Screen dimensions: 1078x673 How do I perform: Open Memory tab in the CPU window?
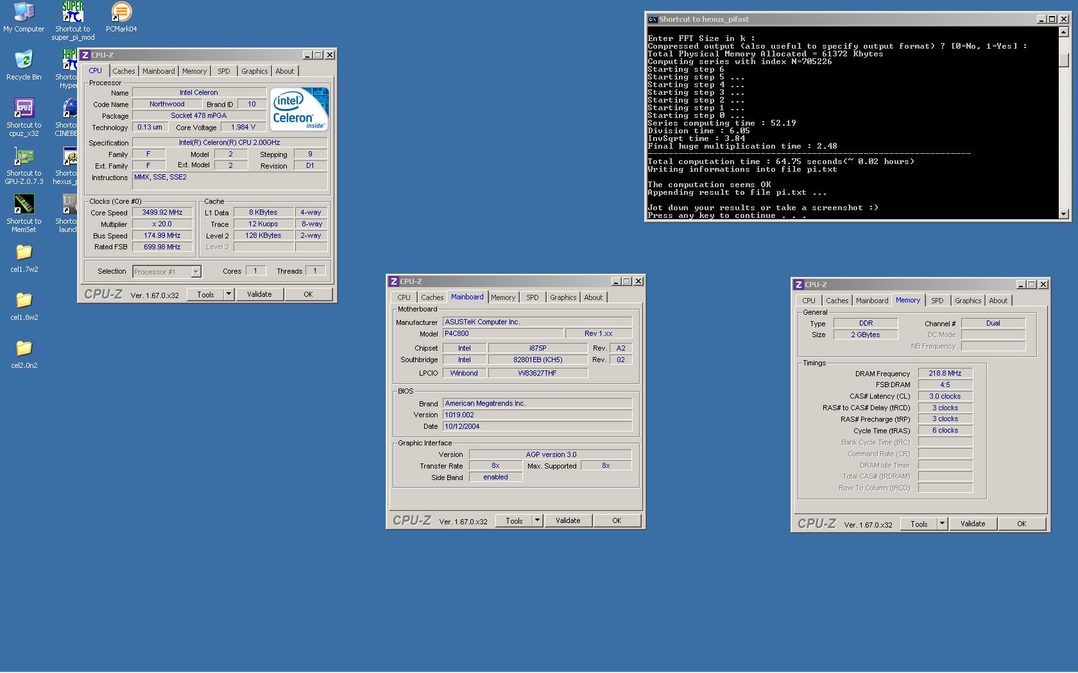click(194, 71)
